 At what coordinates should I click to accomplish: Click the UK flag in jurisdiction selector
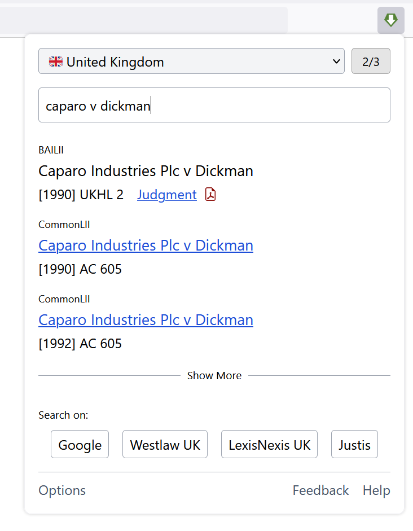click(x=56, y=62)
